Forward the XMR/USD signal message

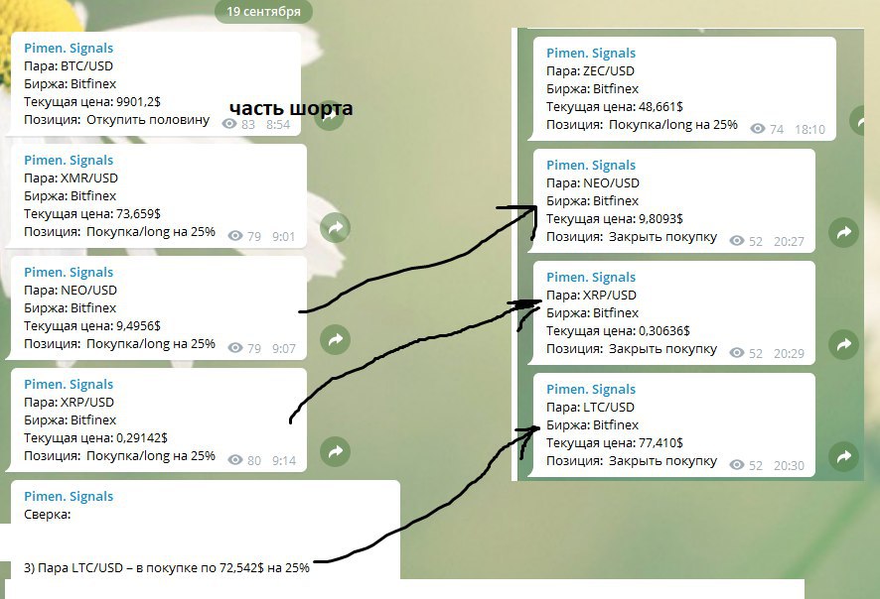click(335, 227)
